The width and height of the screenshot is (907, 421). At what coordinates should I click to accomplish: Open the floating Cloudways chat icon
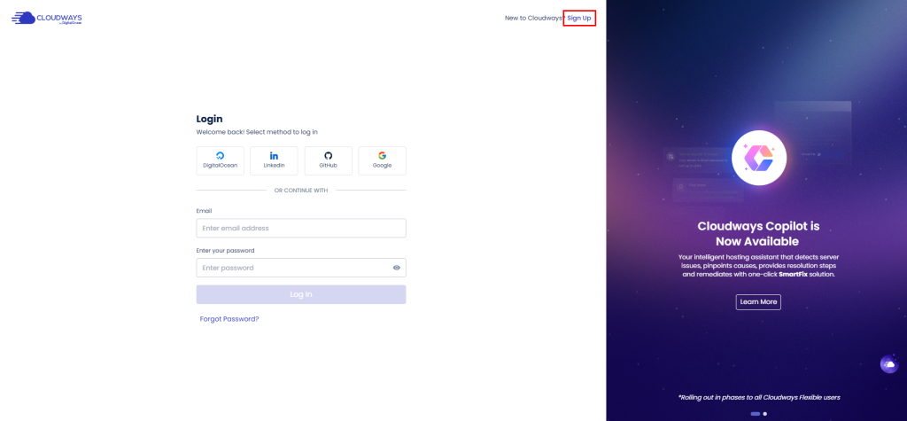[889, 363]
